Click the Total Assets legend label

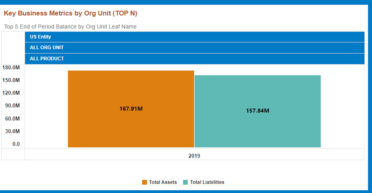163,182
